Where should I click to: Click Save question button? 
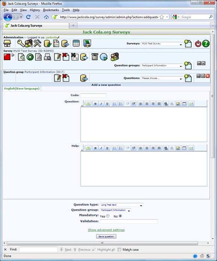[106, 236]
